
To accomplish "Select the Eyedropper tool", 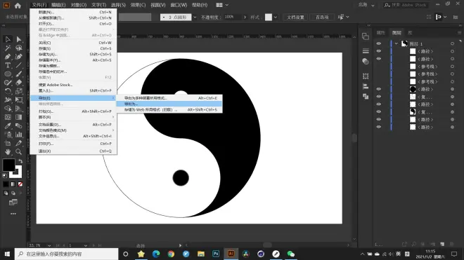I will pos(8,125).
